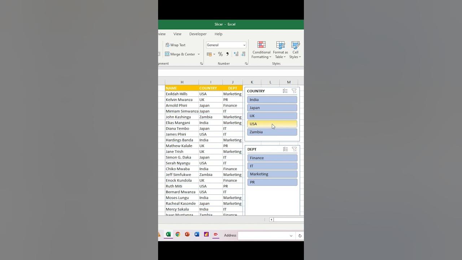
Task: Click the Comma Style icon
Action: 227,54
